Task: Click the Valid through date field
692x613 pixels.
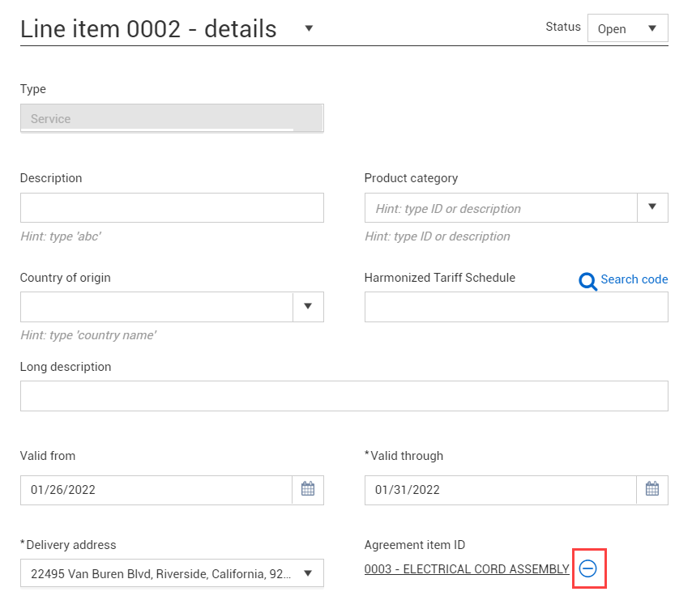Action: click(501, 490)
